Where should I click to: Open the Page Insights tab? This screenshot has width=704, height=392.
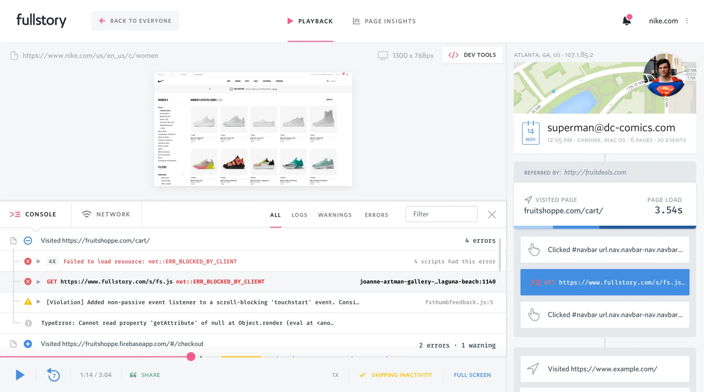click(x=384, y=21)
